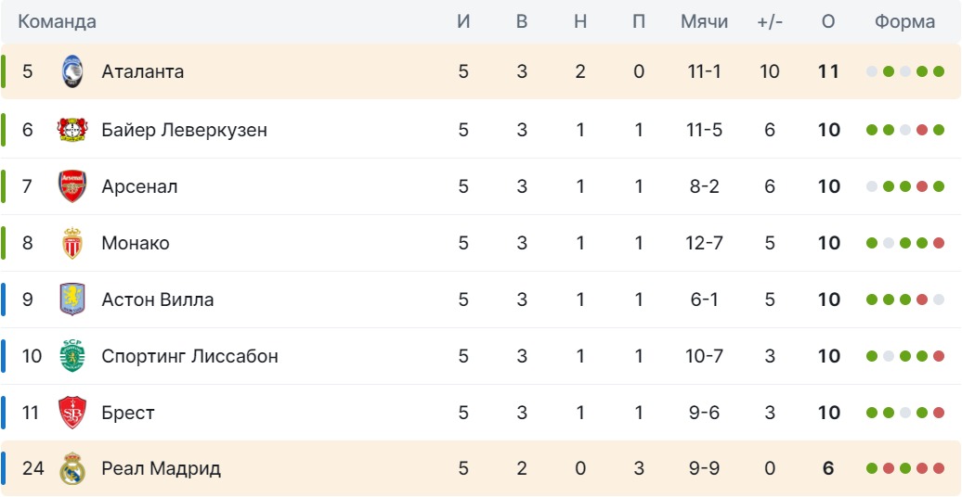The image size is (962, 497).
Task: Click the Bayer Leverkusen club logo
Action: tap(72, 130)
